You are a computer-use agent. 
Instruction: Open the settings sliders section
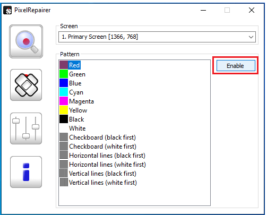(x=26, y=128)
